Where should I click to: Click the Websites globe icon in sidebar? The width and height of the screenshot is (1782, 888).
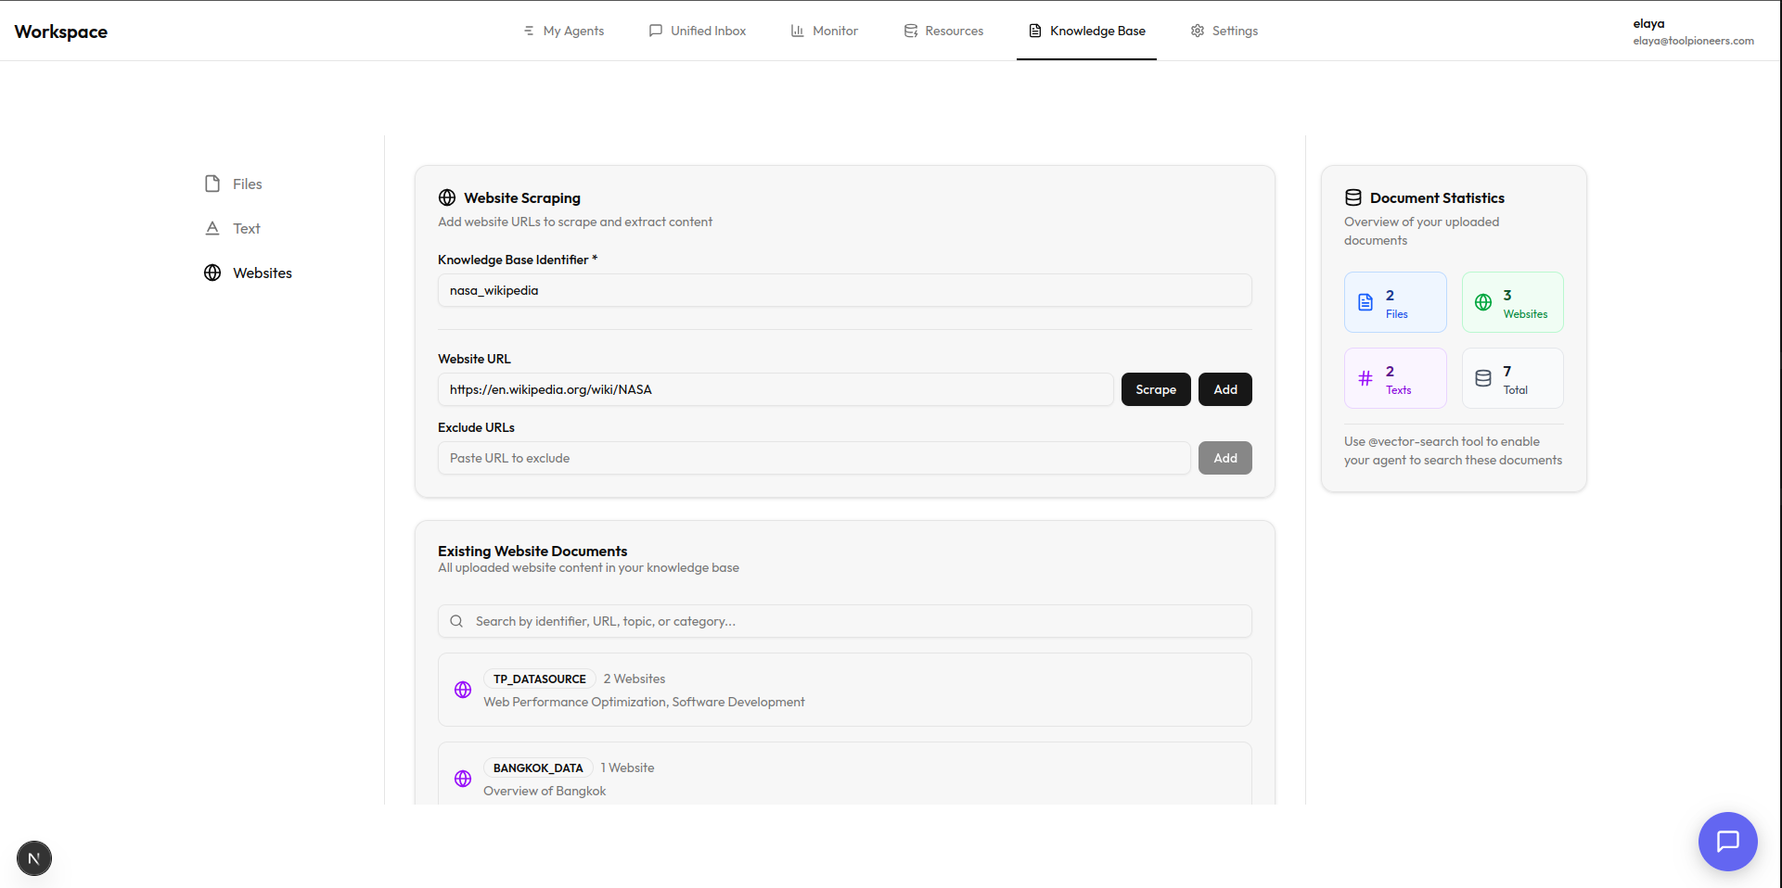click(212, 273)
